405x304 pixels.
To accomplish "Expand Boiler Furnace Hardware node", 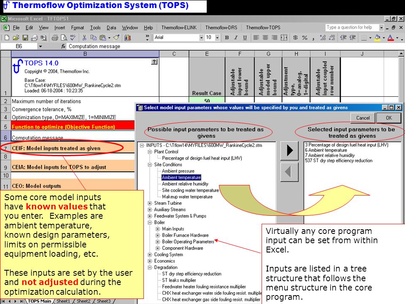I will pos(157,235).
